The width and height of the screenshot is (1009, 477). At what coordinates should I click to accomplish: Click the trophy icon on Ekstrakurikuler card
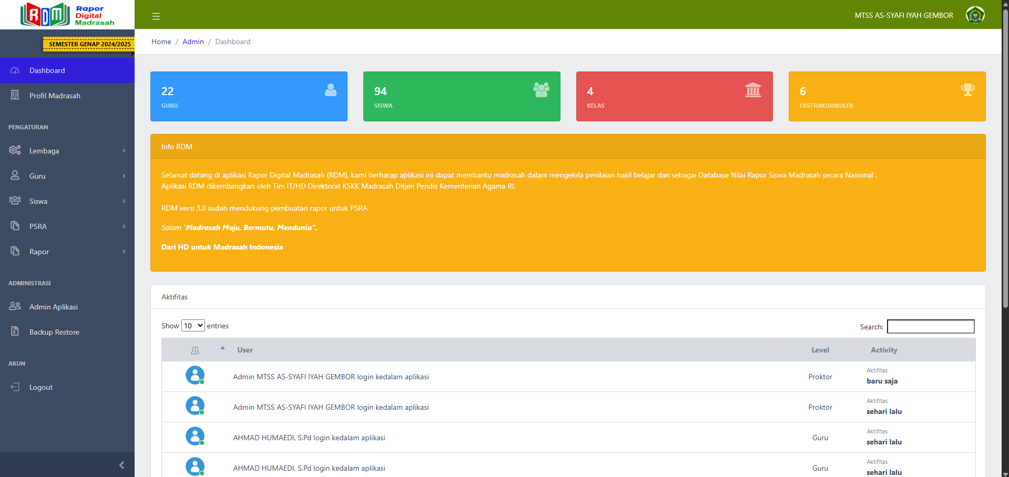click(x=967, y=90)
